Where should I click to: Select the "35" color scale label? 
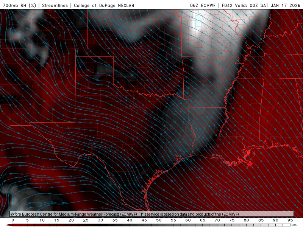pyautogui.click(x=115, y=220)
